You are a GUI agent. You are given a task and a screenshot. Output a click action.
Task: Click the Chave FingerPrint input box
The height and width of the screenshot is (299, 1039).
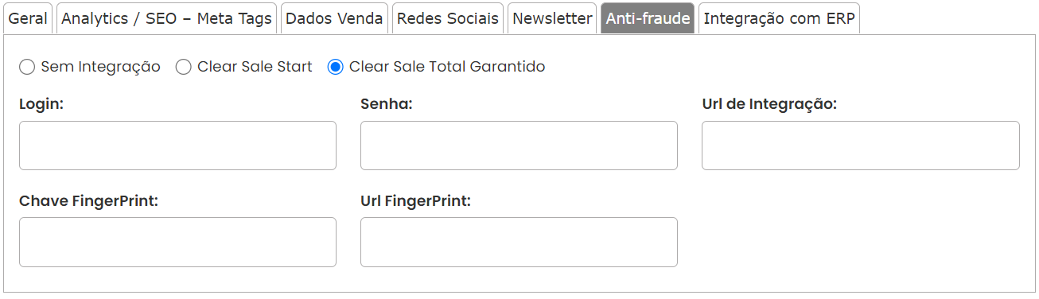(x=177, y=242)
